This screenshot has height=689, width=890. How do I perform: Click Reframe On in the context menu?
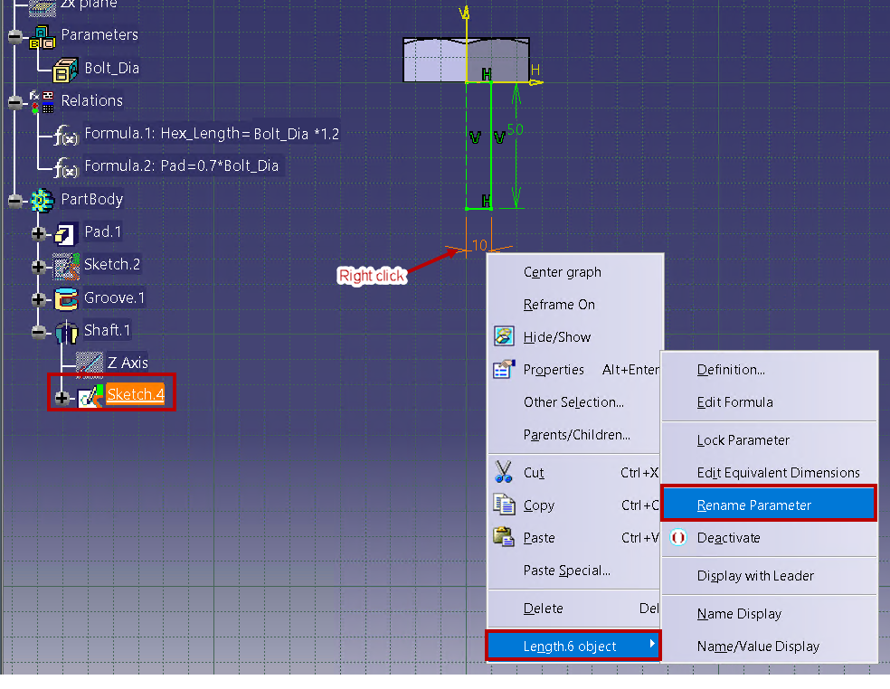tap(559, 305)
